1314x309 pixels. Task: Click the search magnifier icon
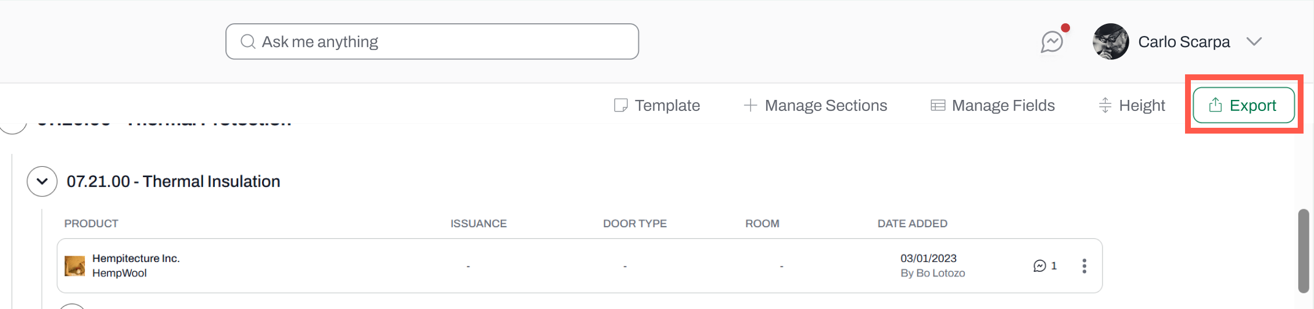click(248, 41)
